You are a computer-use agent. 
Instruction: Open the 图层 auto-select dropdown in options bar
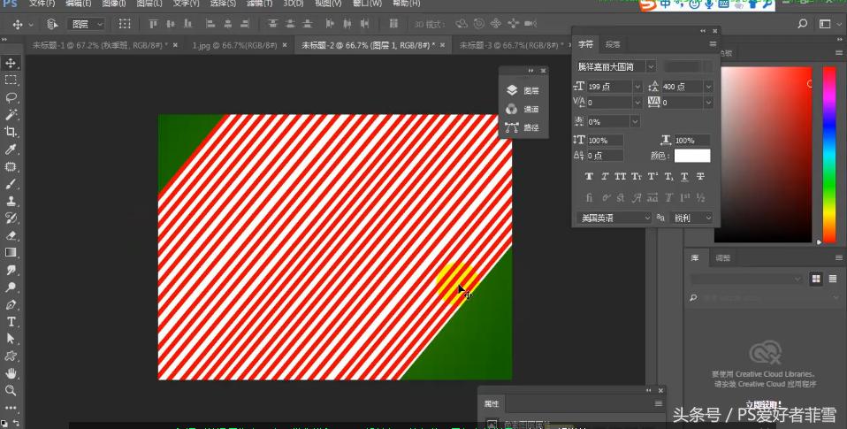point(86,24)
